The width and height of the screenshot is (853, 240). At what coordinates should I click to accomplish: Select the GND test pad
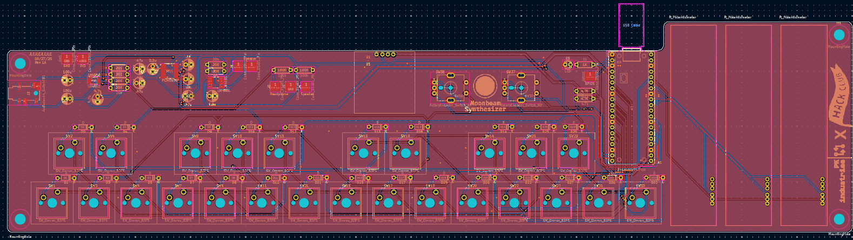click(66, 58)
